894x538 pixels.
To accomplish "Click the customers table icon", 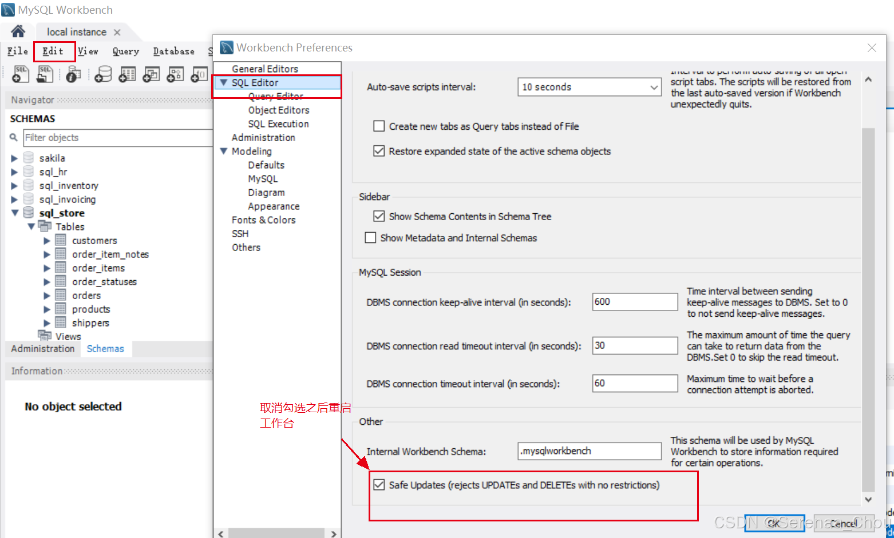I will pyautogui.click(x=61, y=240).
